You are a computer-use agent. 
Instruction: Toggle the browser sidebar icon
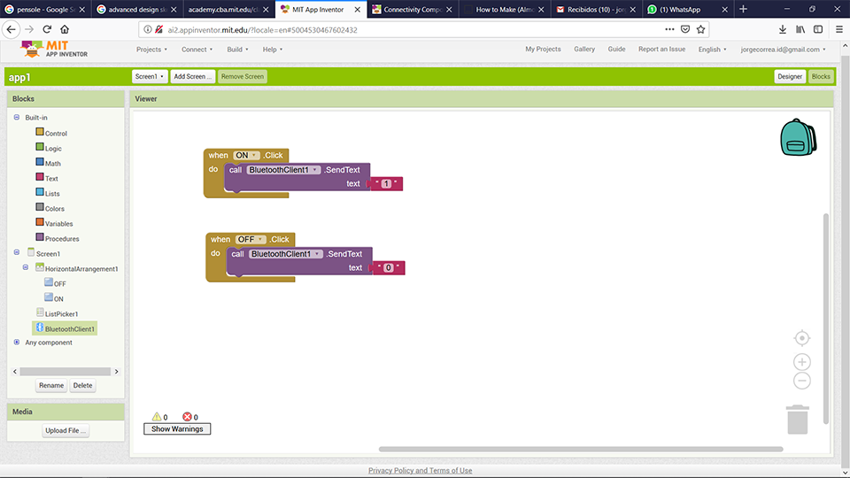(818, 29)
